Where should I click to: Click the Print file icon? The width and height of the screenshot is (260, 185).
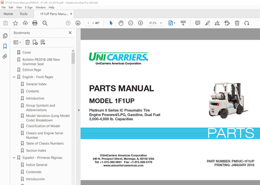click(36, 23)
